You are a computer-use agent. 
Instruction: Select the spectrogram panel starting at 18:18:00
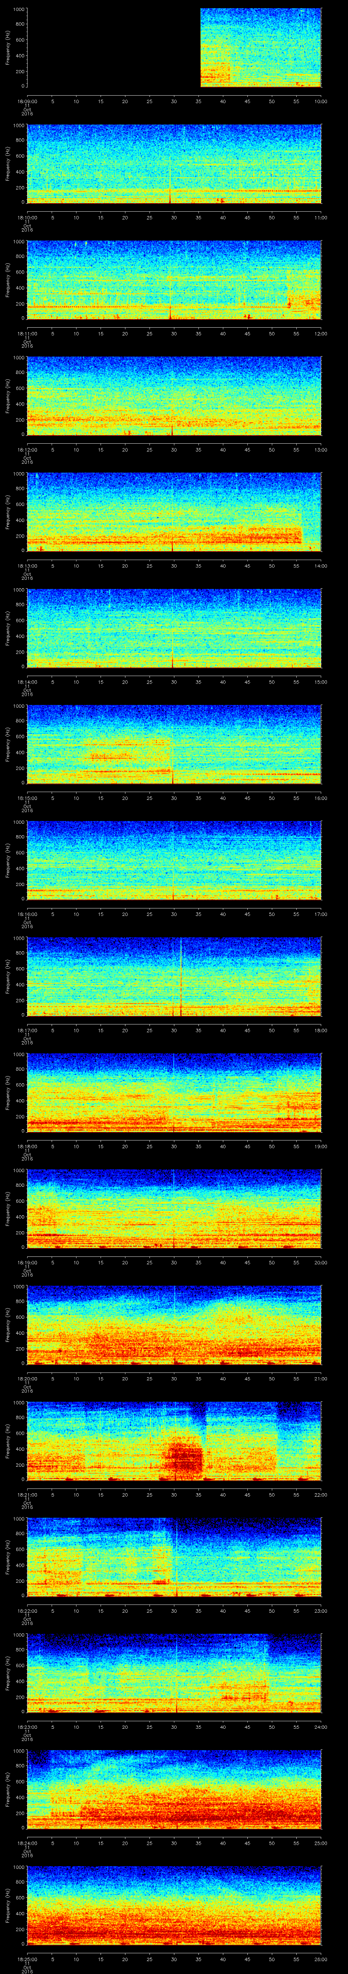coord(174,1093)
